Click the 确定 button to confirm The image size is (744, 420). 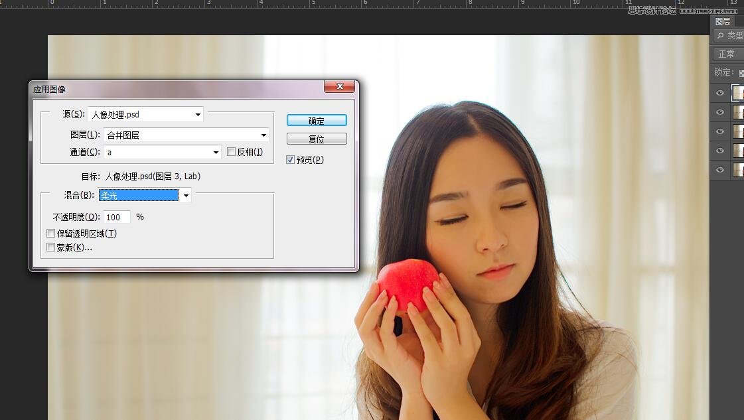317,120
